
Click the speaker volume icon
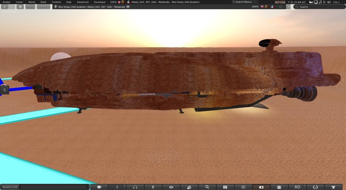point(329,2)
